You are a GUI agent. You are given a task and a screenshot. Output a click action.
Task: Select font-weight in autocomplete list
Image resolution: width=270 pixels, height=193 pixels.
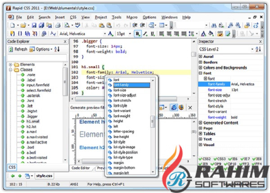(122, 116)
